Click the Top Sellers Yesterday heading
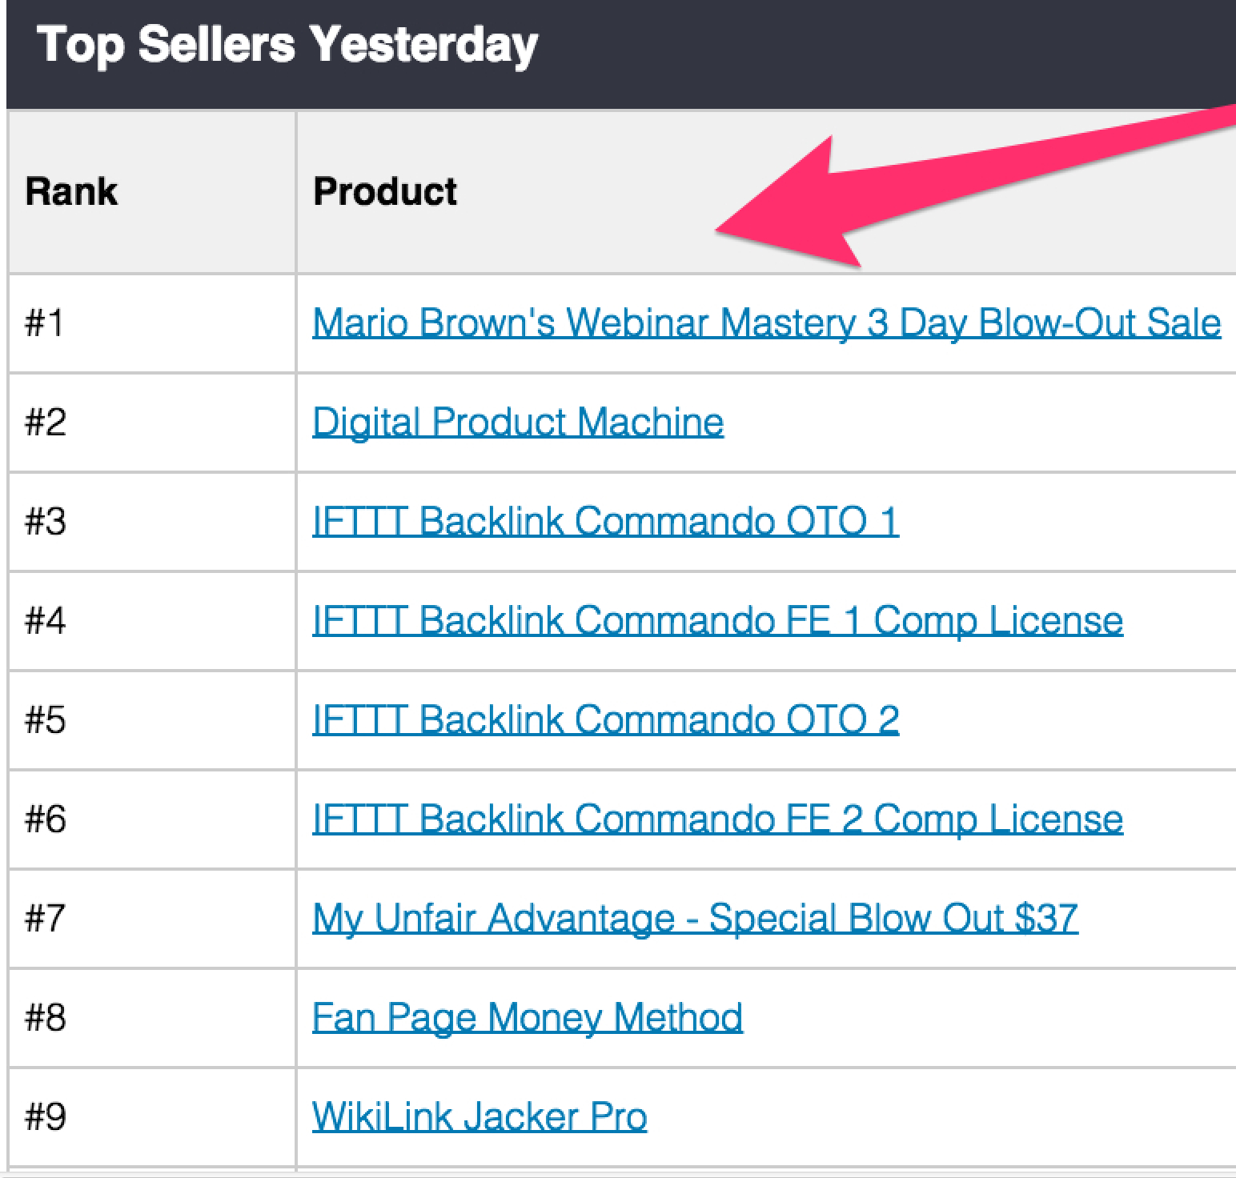The image size is (1236, 1178). coord(287,45)
